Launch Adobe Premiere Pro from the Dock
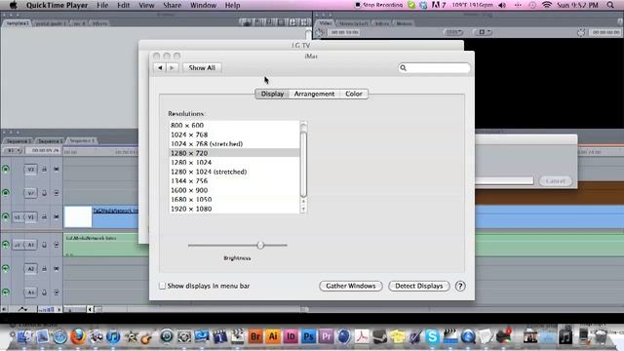The image size is (624, 351). 327,336
